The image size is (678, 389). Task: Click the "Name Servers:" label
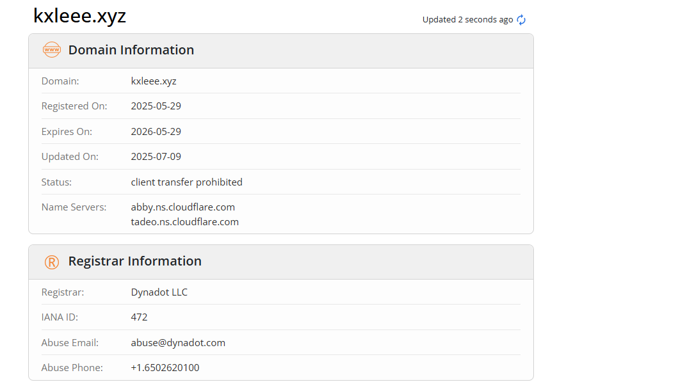click(74, 207)
